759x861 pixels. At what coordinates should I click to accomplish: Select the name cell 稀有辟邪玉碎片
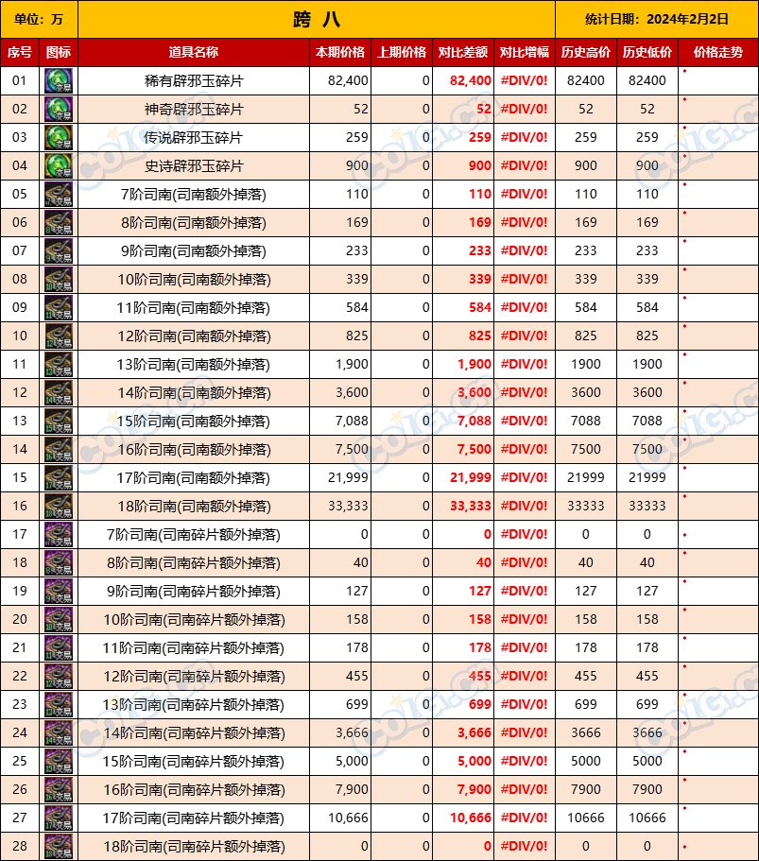click(x=194, y=80)
